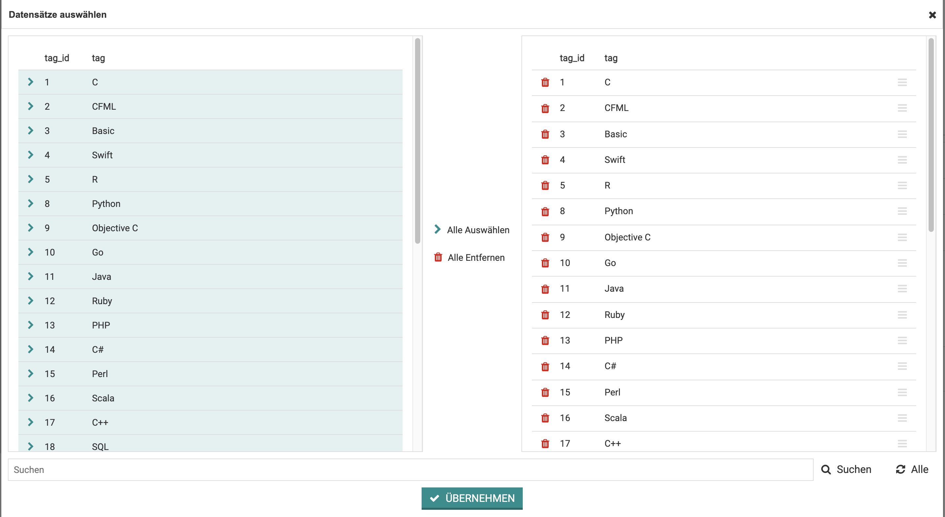The height and width of the screenshot is (517, 945).
Task: Click Ruby text in the right list
Action: [614, 315]
